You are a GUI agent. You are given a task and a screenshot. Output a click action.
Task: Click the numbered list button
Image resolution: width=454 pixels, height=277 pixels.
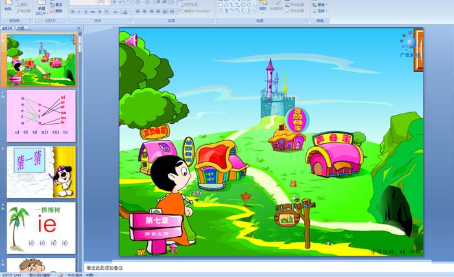coord(148,2)
